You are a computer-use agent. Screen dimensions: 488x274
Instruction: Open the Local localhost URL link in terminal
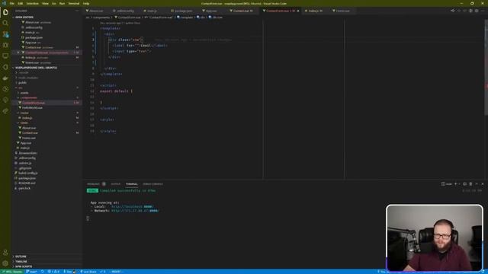click(x=133, y=206)
